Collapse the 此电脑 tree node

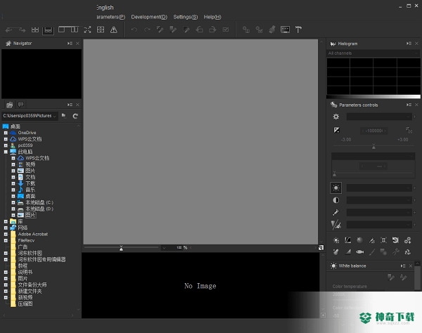pyautogui.click(x=6, y=152)
